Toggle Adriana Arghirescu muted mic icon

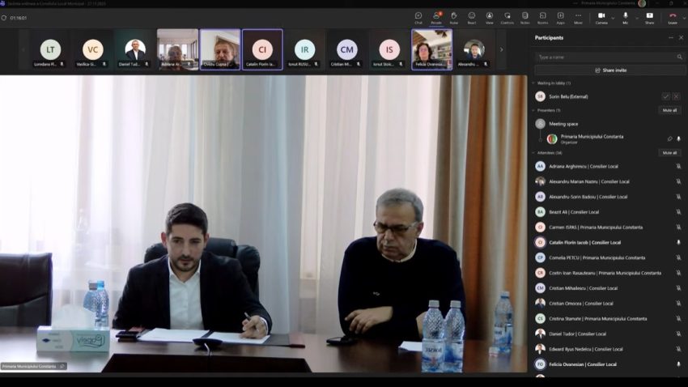click(678, 166)
